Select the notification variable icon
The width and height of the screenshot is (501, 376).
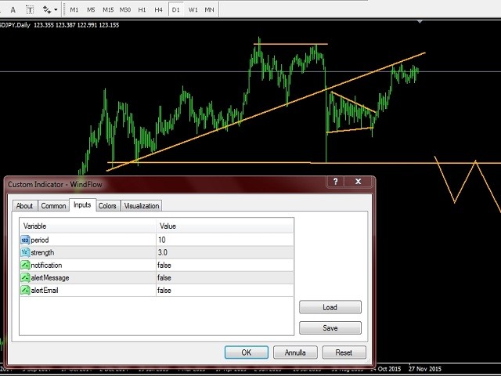point(25,265)
